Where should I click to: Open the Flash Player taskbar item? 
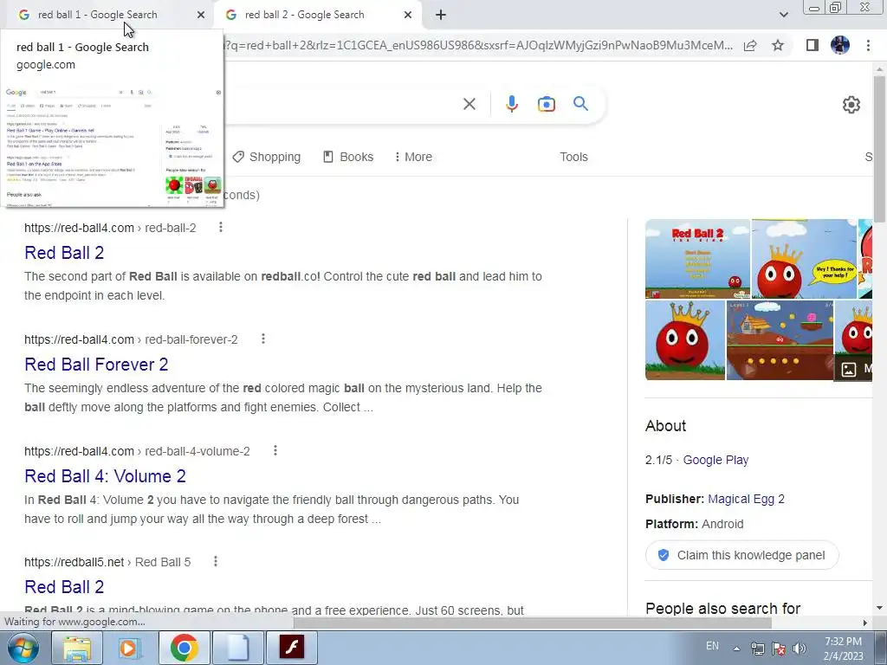coord(291,648)
